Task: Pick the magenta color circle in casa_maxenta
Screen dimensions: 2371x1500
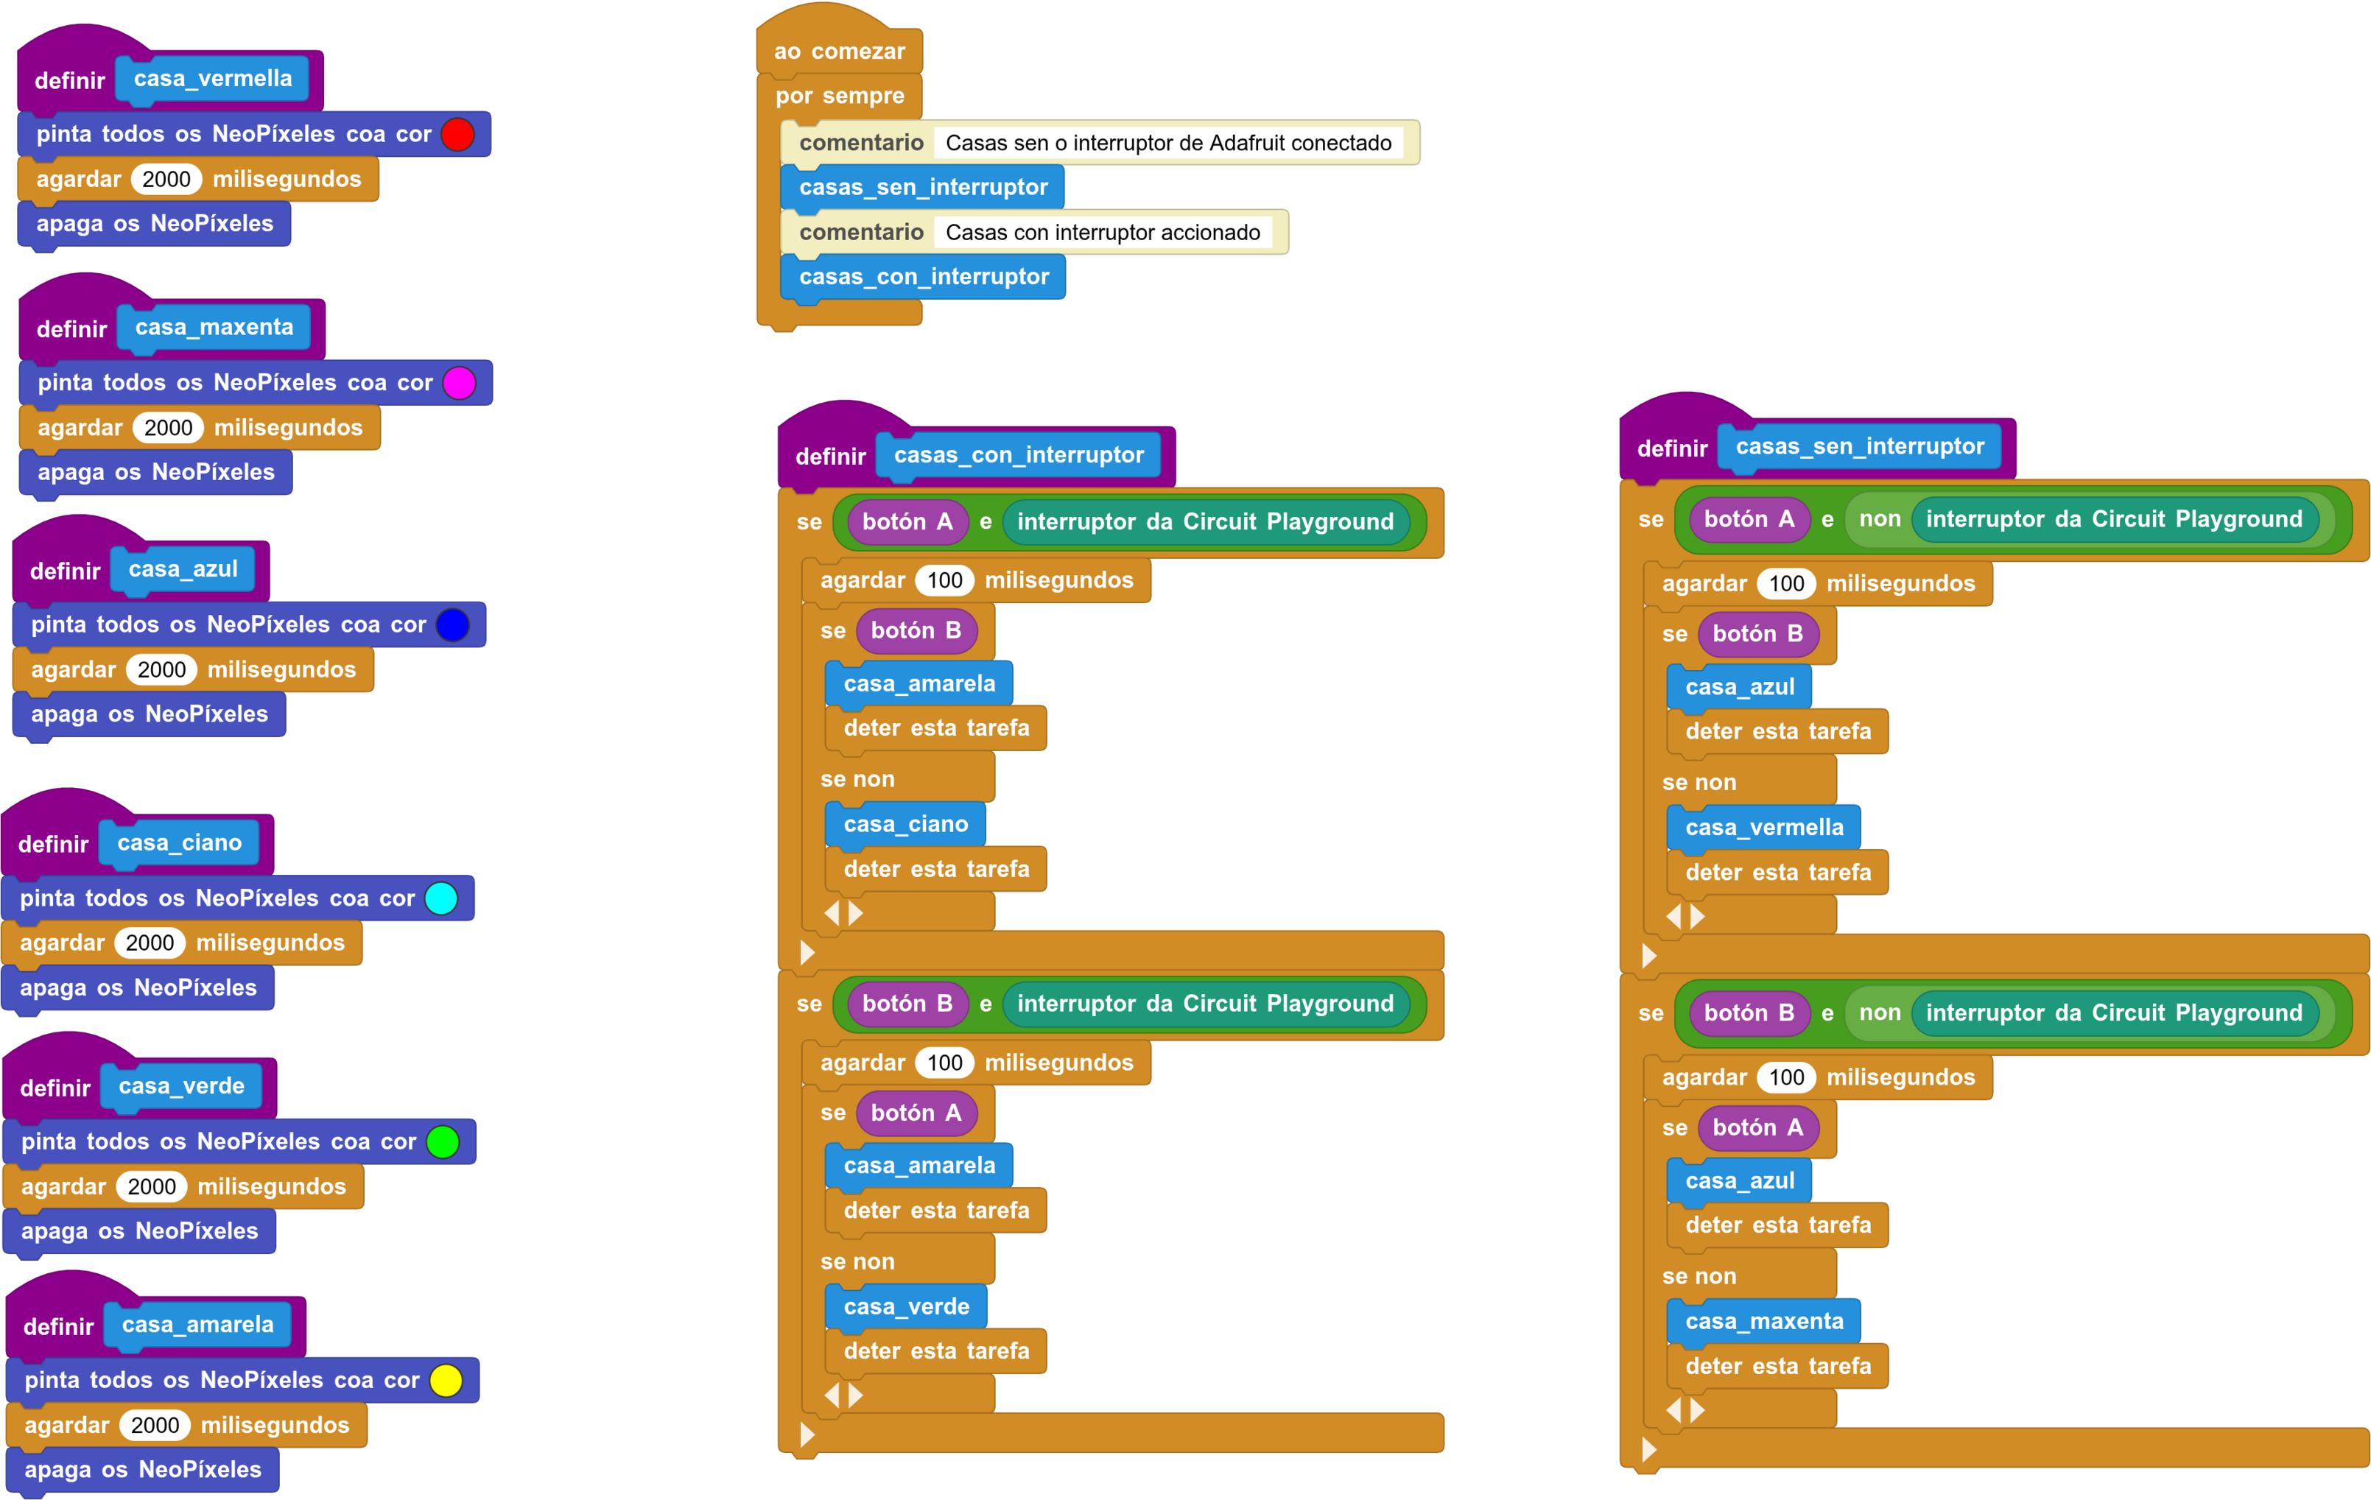Action: tap(459, 383)
